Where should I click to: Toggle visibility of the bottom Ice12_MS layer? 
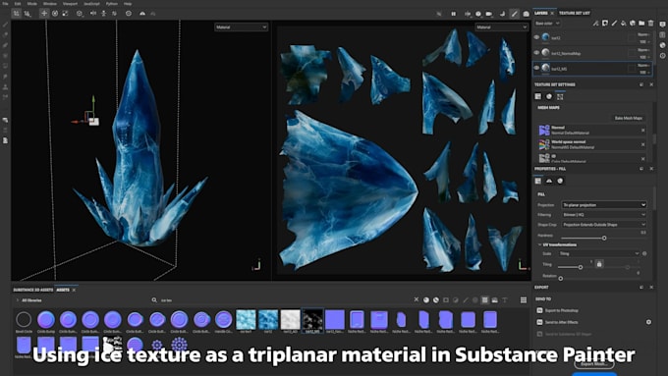(x=536, y=68)
